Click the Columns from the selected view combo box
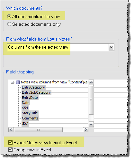 coord(61,47)
